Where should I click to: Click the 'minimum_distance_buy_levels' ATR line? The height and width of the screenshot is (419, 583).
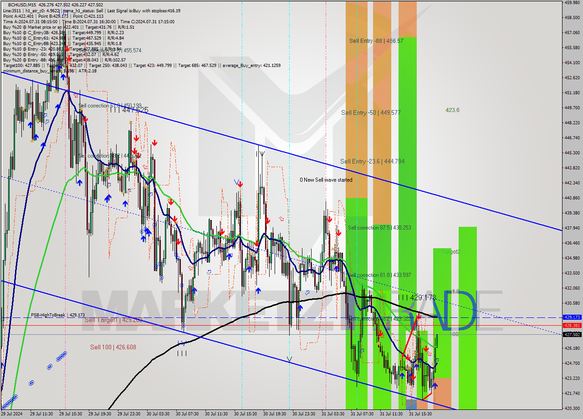[50, 71]
